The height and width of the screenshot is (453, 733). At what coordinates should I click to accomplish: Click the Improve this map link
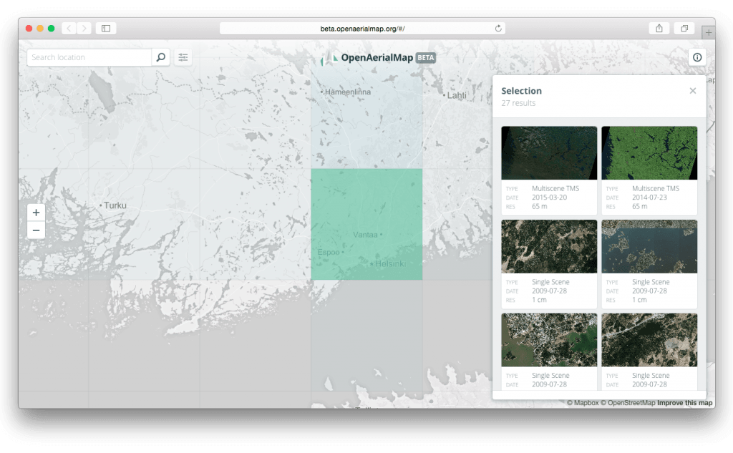[x=686, y=403]
